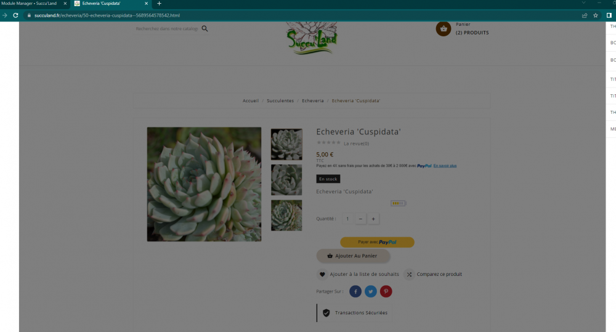Click the main Echeveria product image
616x332 pixels.
pyautogui.click(x=204, y=184)
